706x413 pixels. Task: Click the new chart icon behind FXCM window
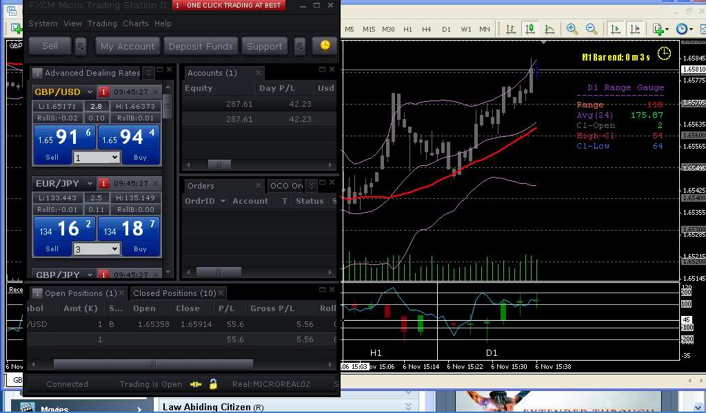tap(17, 29)
